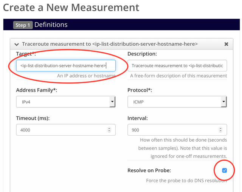Click the 'An IP address or hostname' hint
Screen dimensions: 242x192
point(86,76)
